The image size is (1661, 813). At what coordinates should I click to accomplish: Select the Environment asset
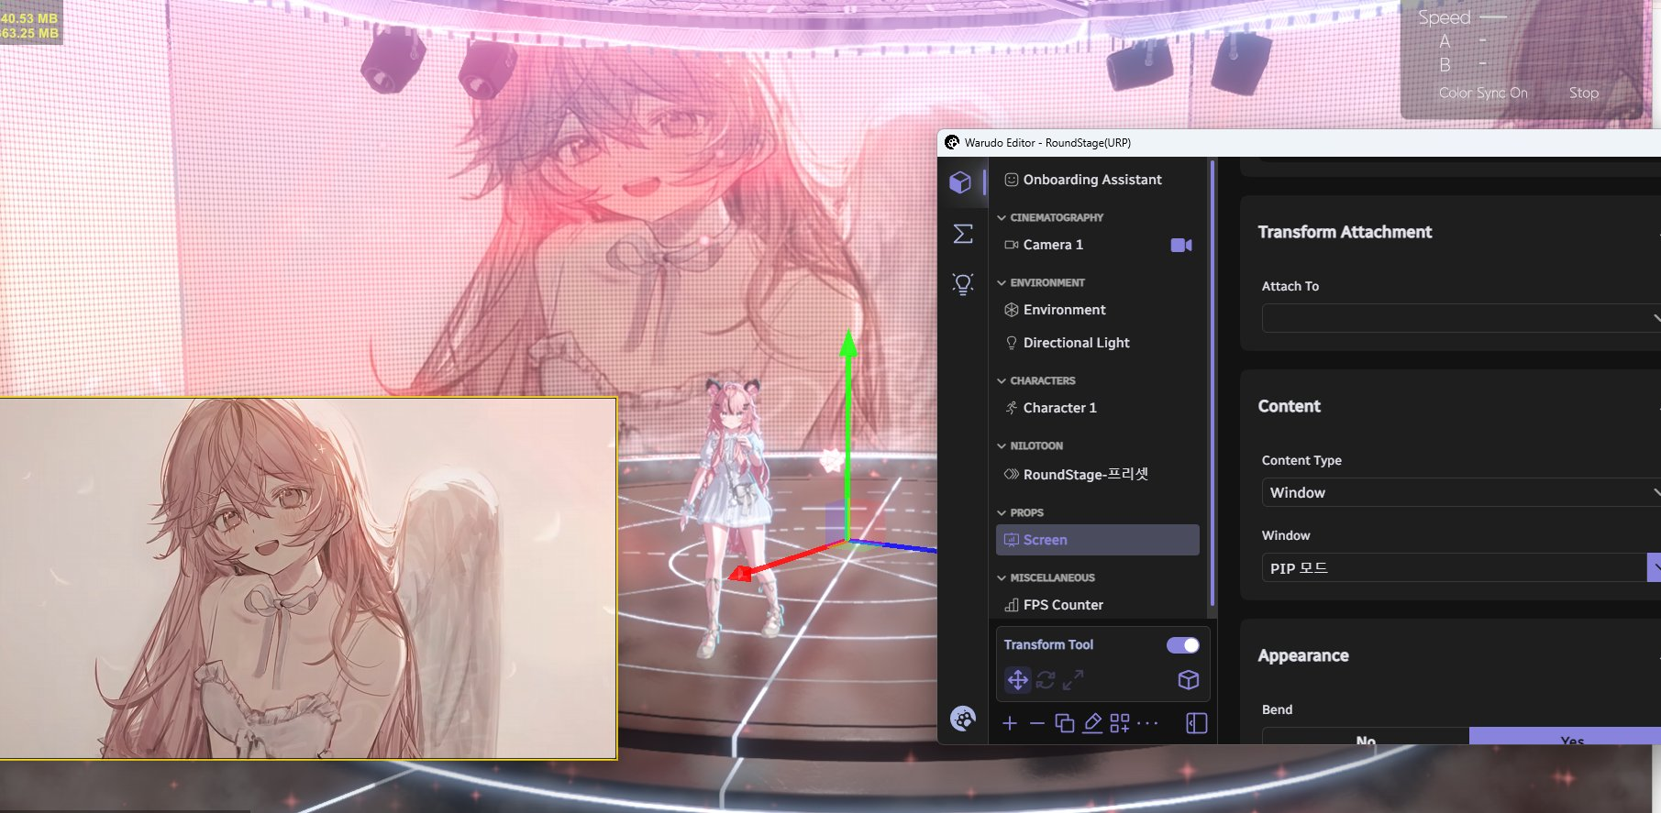[1098, 310]
